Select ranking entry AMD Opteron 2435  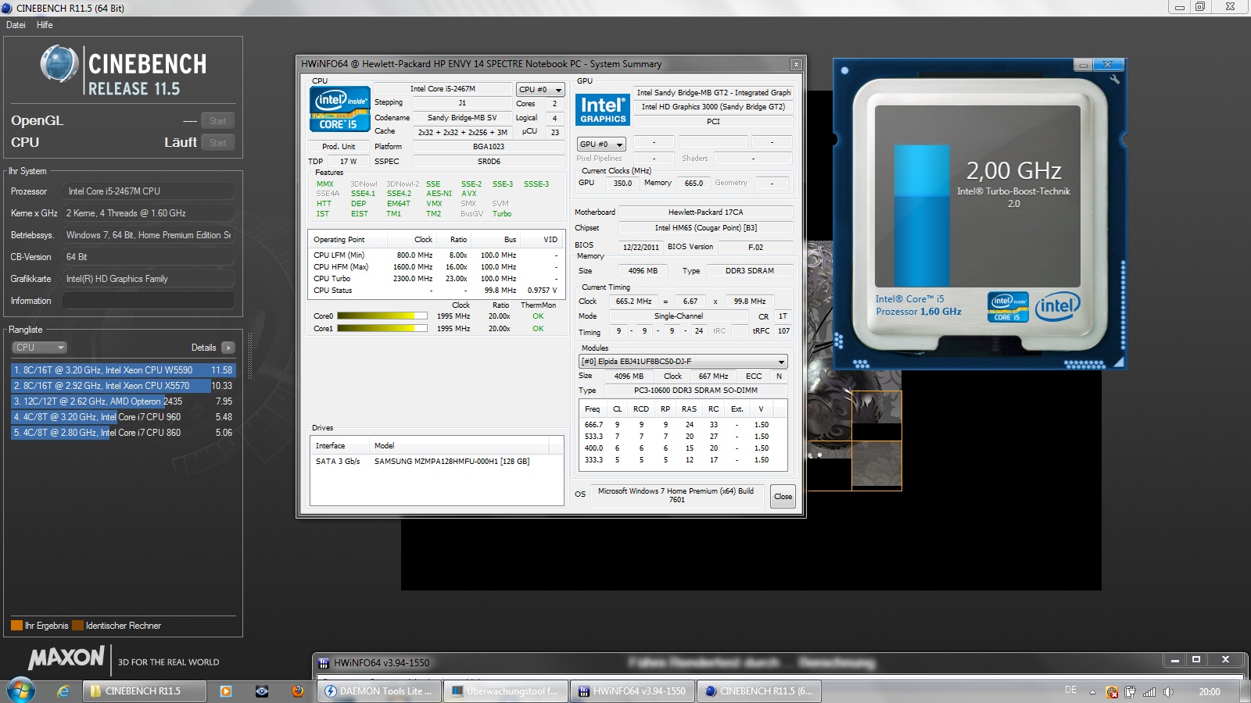pos(123,401)
